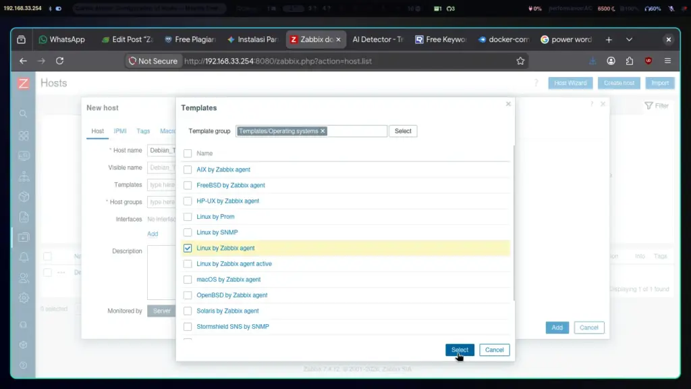Open the tab overview icon at top left

(21, 40)
